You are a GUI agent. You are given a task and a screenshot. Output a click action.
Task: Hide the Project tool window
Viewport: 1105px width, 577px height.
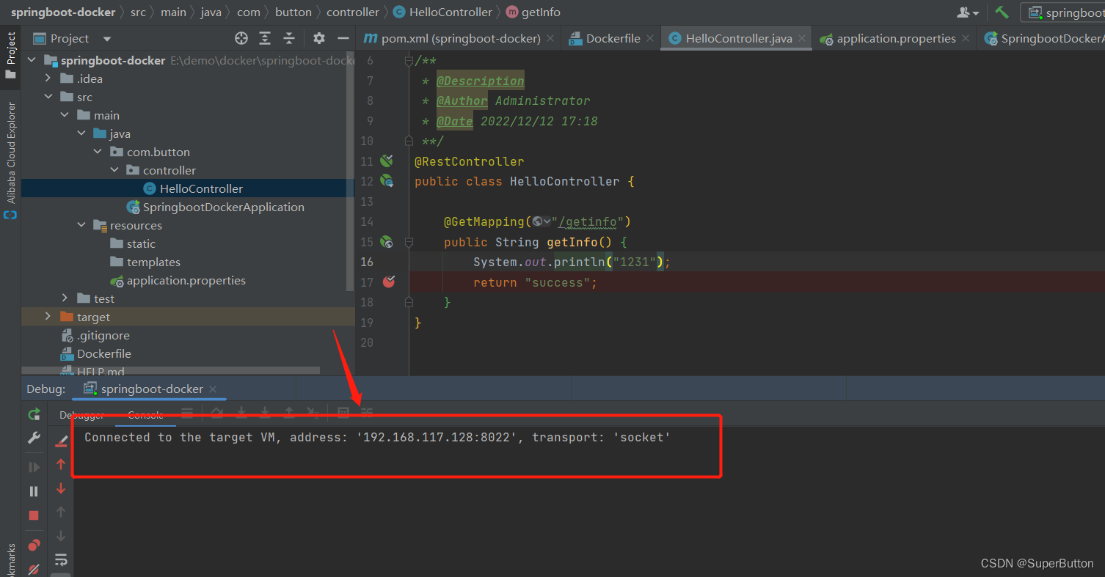pyautogui.click(x=343, y=38)
